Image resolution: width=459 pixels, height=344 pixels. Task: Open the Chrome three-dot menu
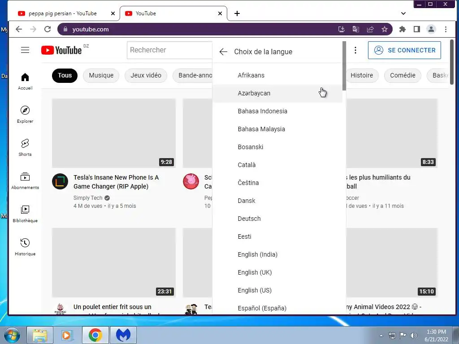(446, 29)
